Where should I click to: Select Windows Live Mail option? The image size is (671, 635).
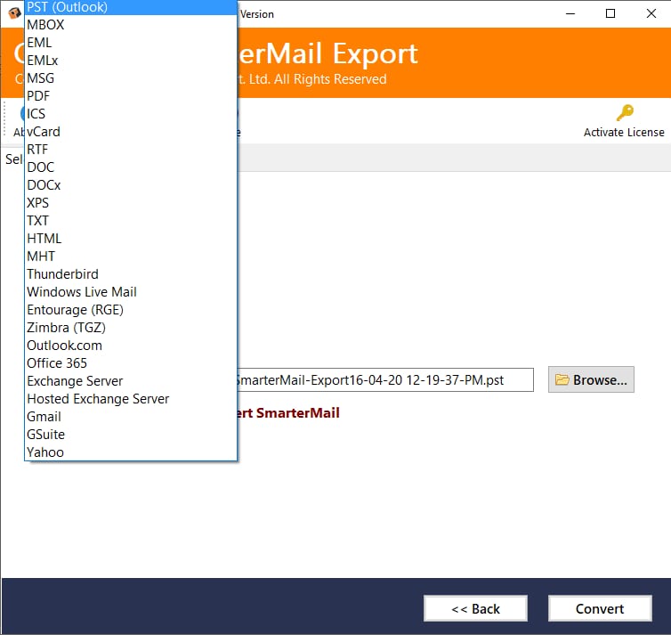131,292
